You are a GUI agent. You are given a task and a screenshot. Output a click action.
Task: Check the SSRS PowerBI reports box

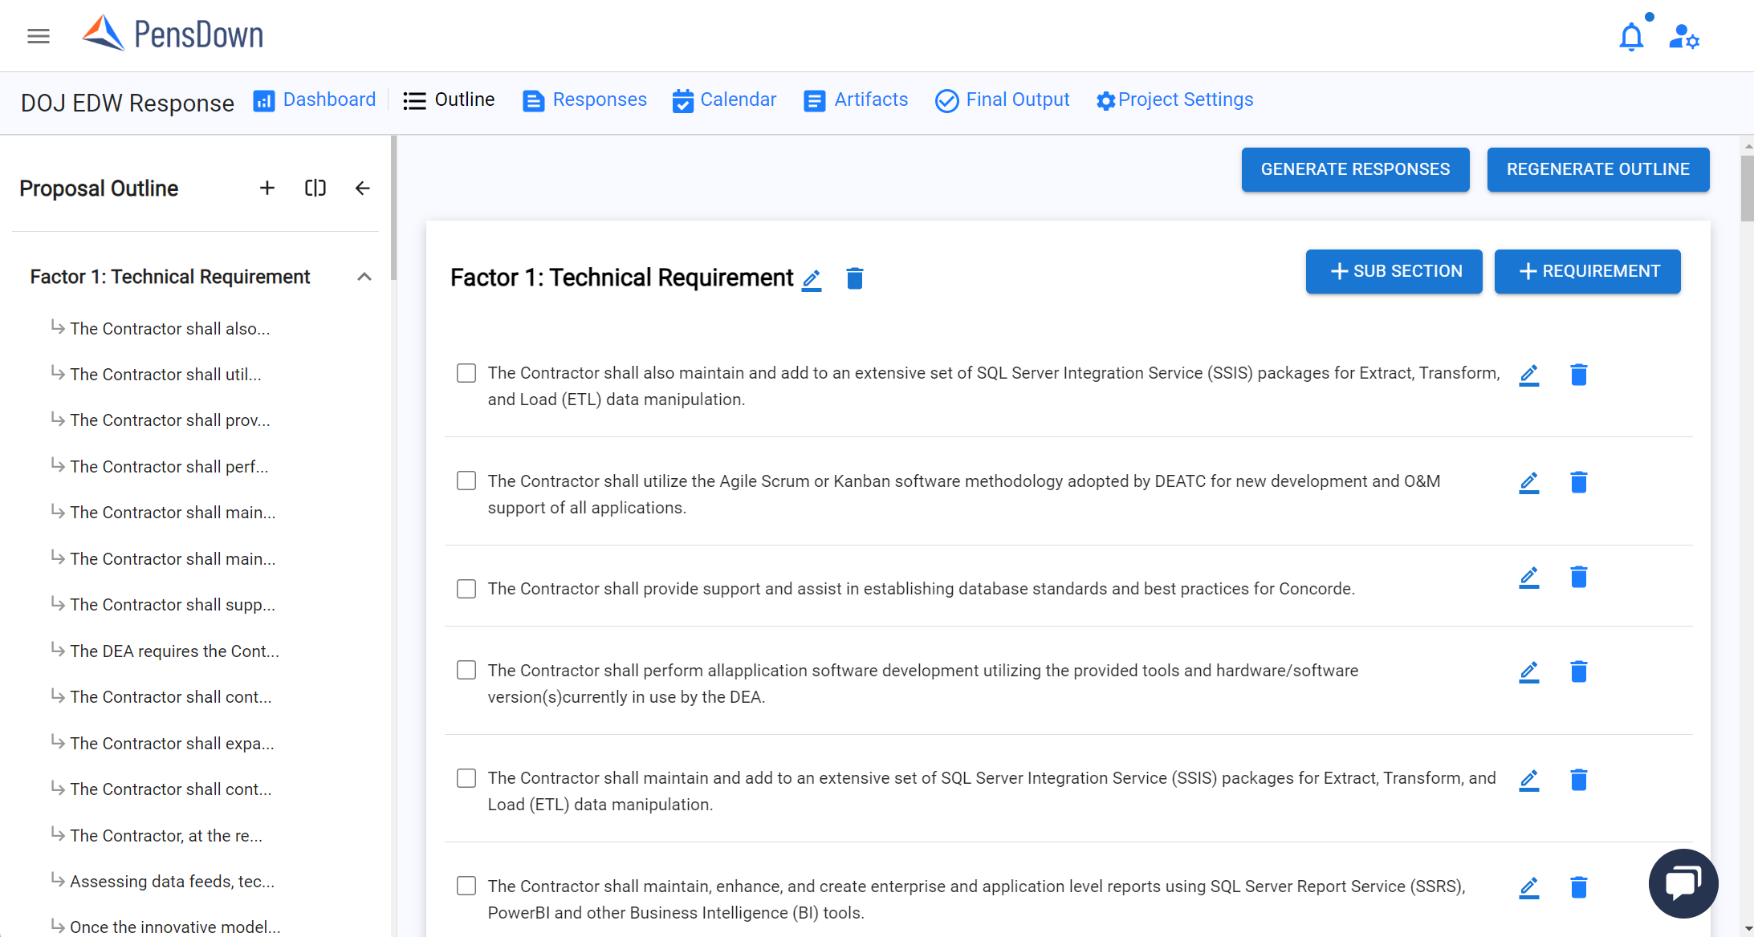point(466,886)
